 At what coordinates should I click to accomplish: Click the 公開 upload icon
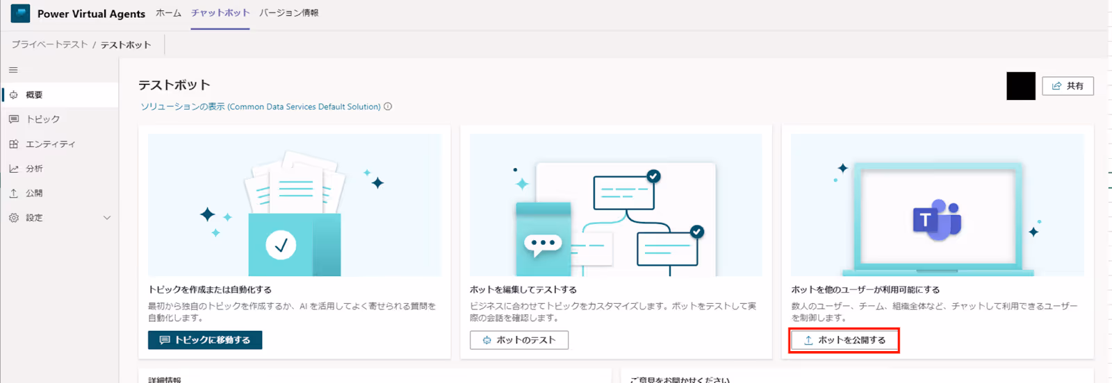pos(14,193)
